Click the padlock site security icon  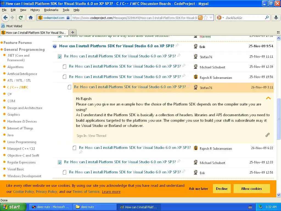68,18
